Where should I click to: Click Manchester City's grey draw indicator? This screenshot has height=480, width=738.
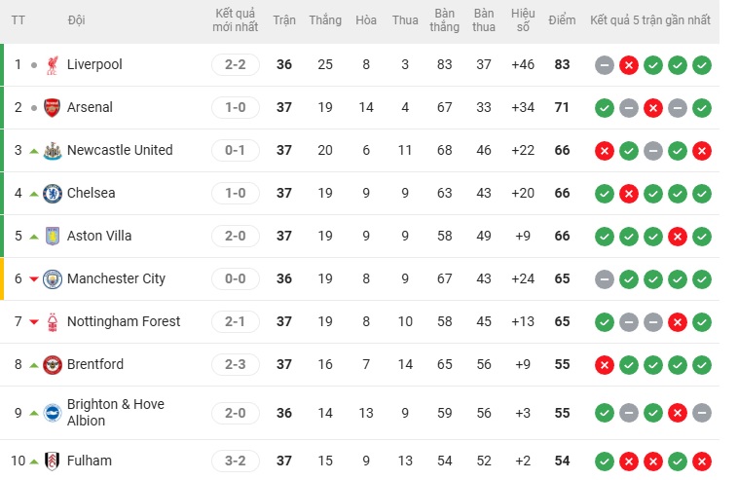click(x=605, y=279)
